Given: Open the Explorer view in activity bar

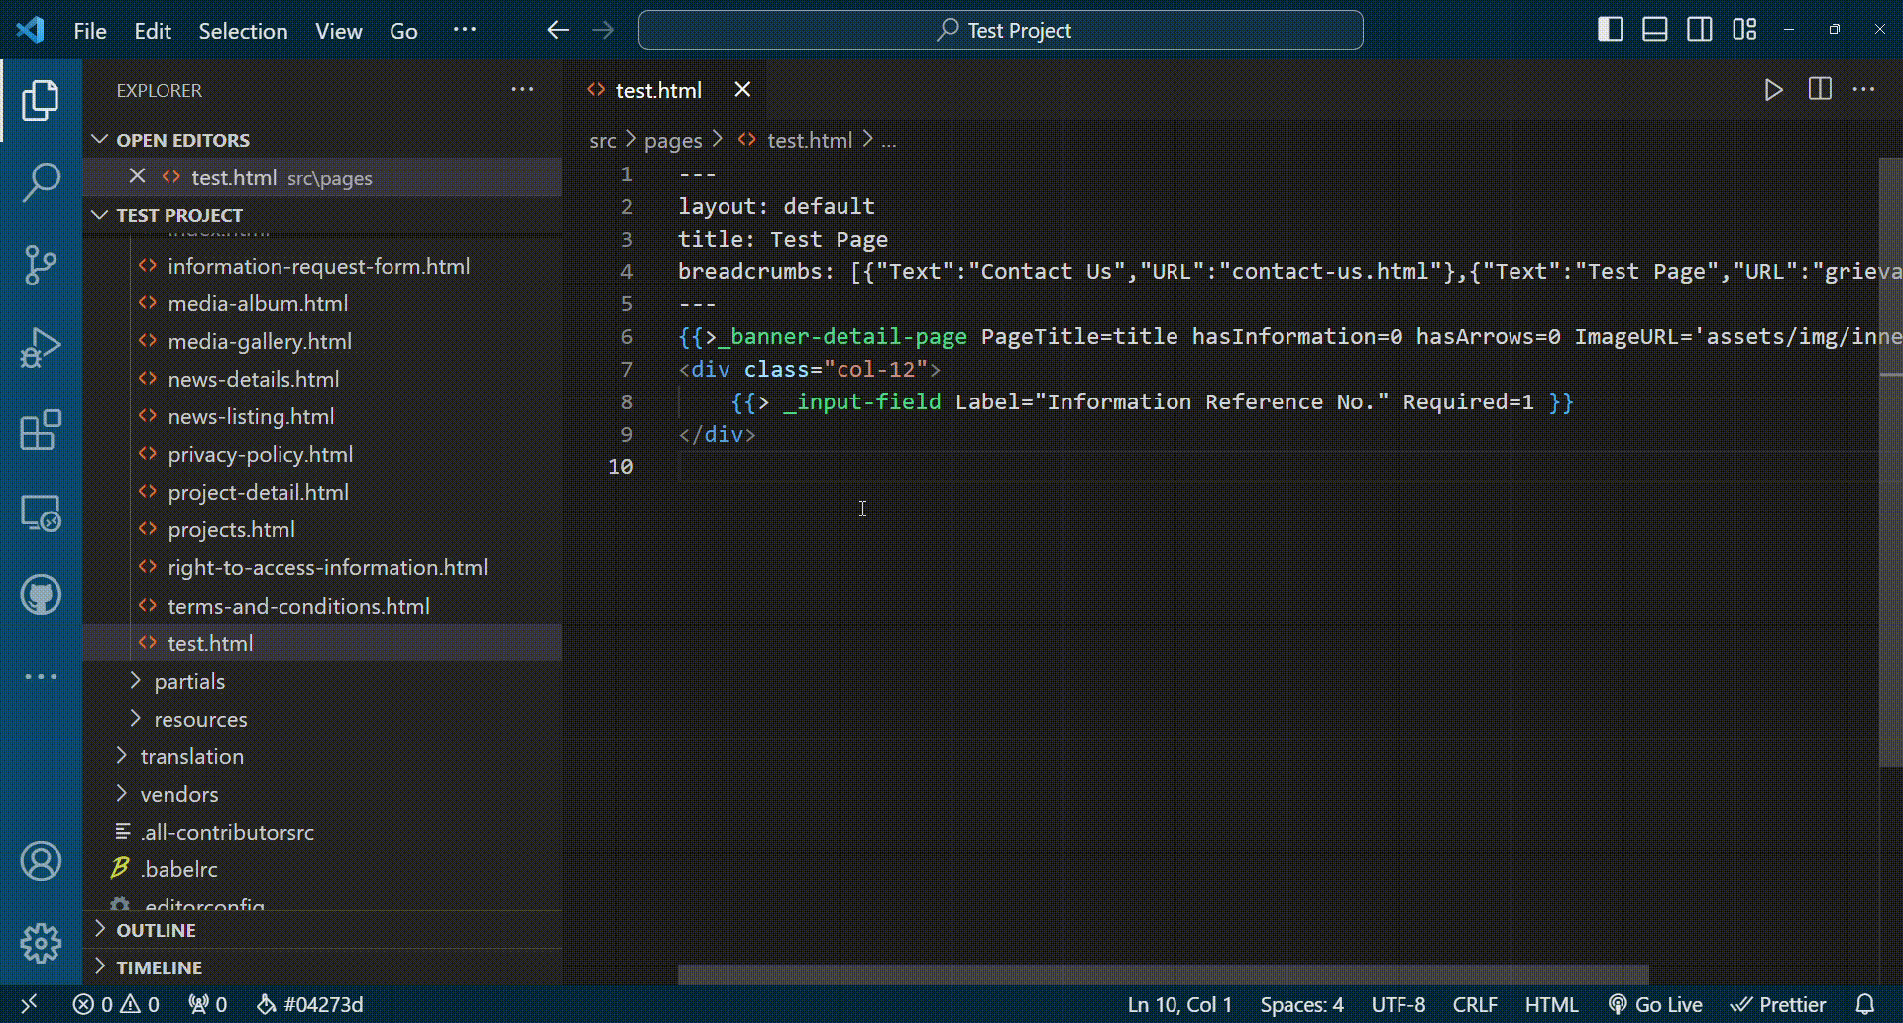Looking at the screenshot, I should pyautogui.click(x=41, y=100).
